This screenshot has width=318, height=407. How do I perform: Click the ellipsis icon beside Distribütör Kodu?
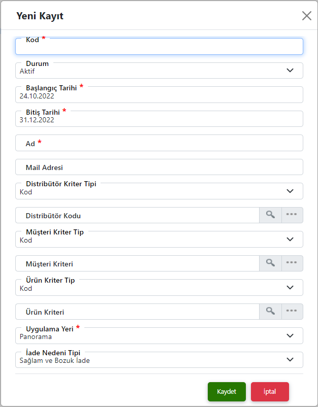point(291,215)
